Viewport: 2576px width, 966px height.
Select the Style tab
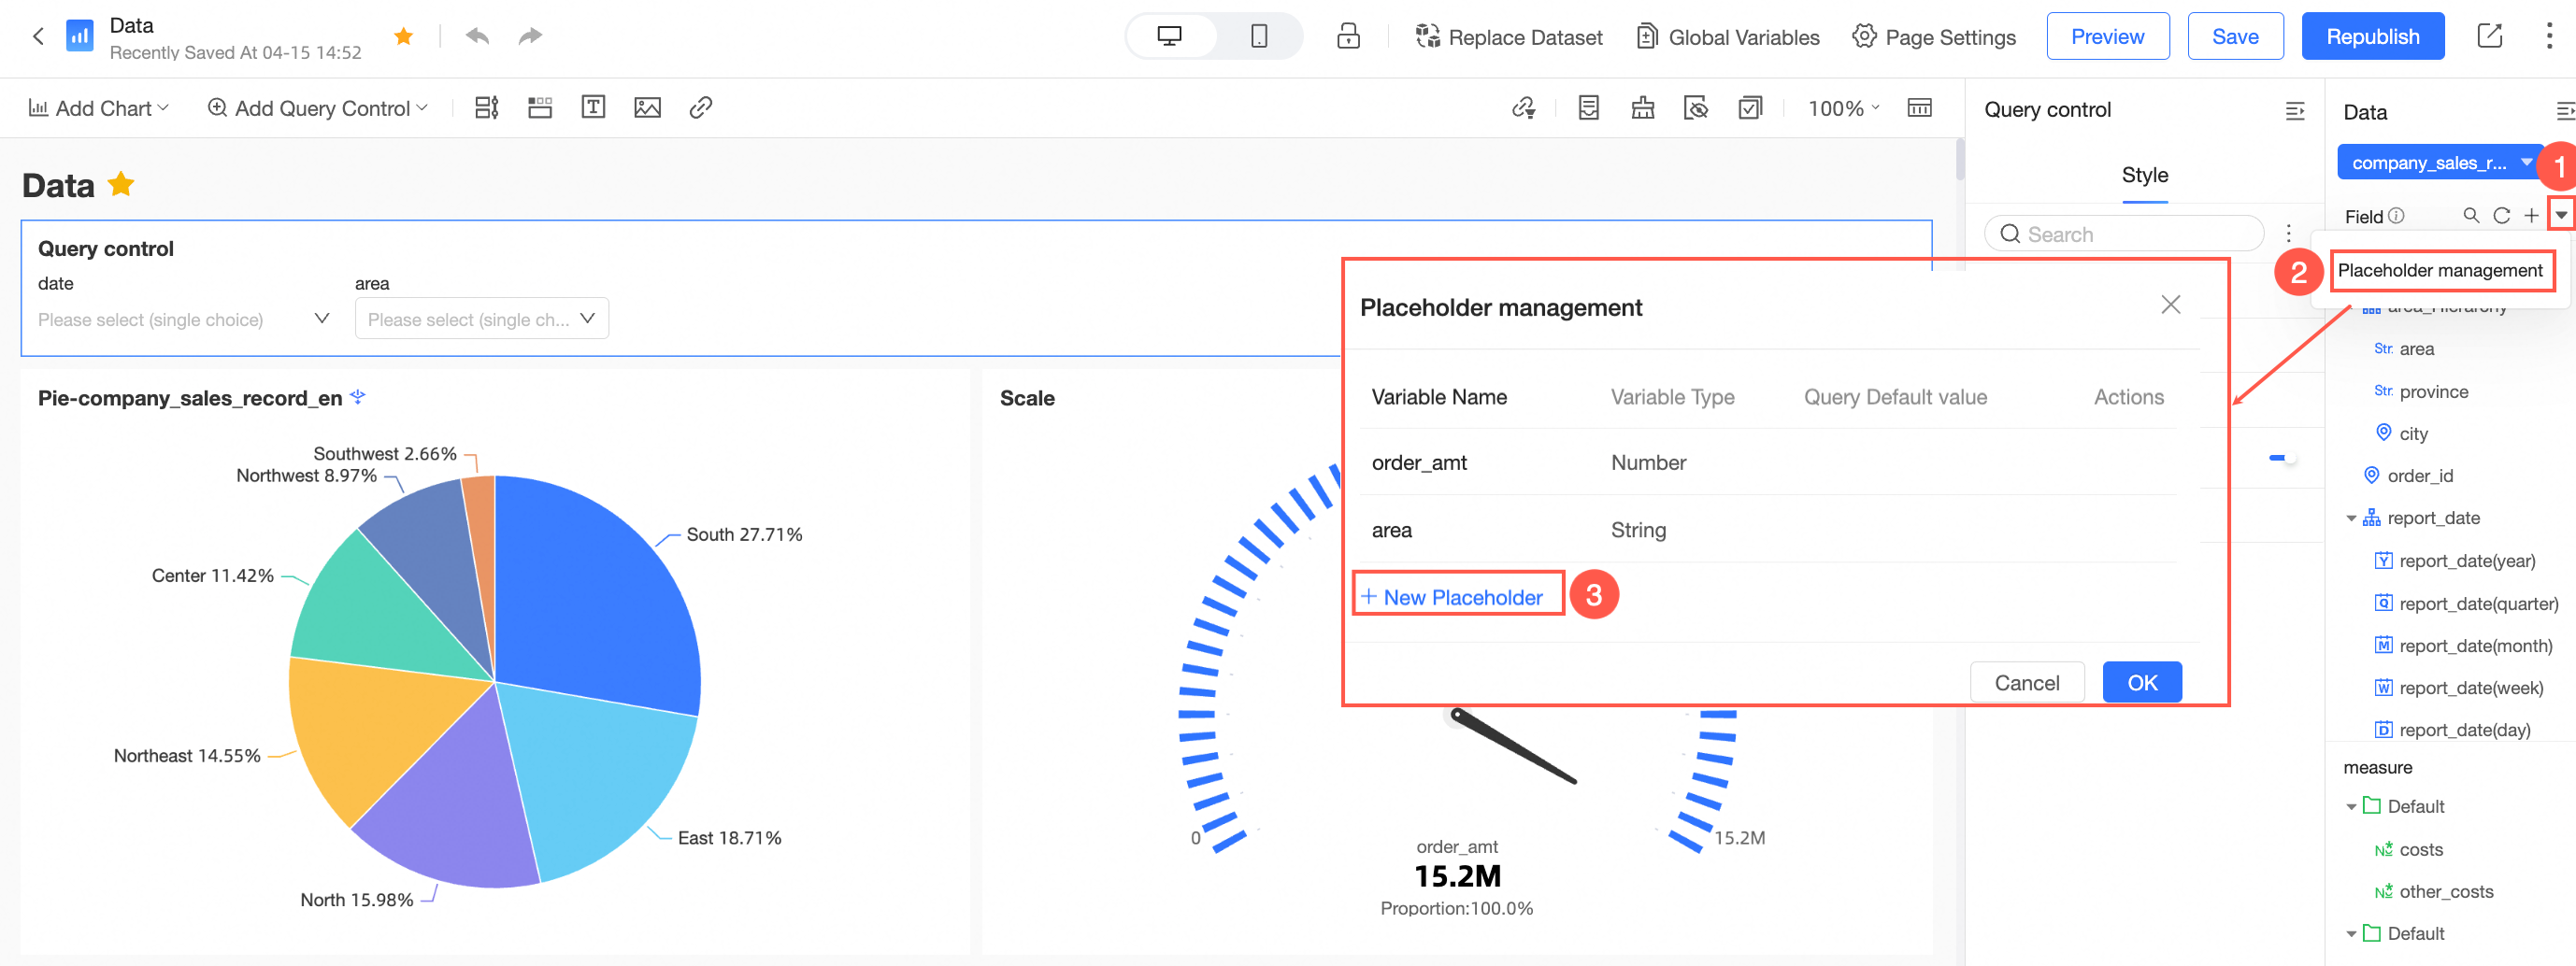[2144, 175]
